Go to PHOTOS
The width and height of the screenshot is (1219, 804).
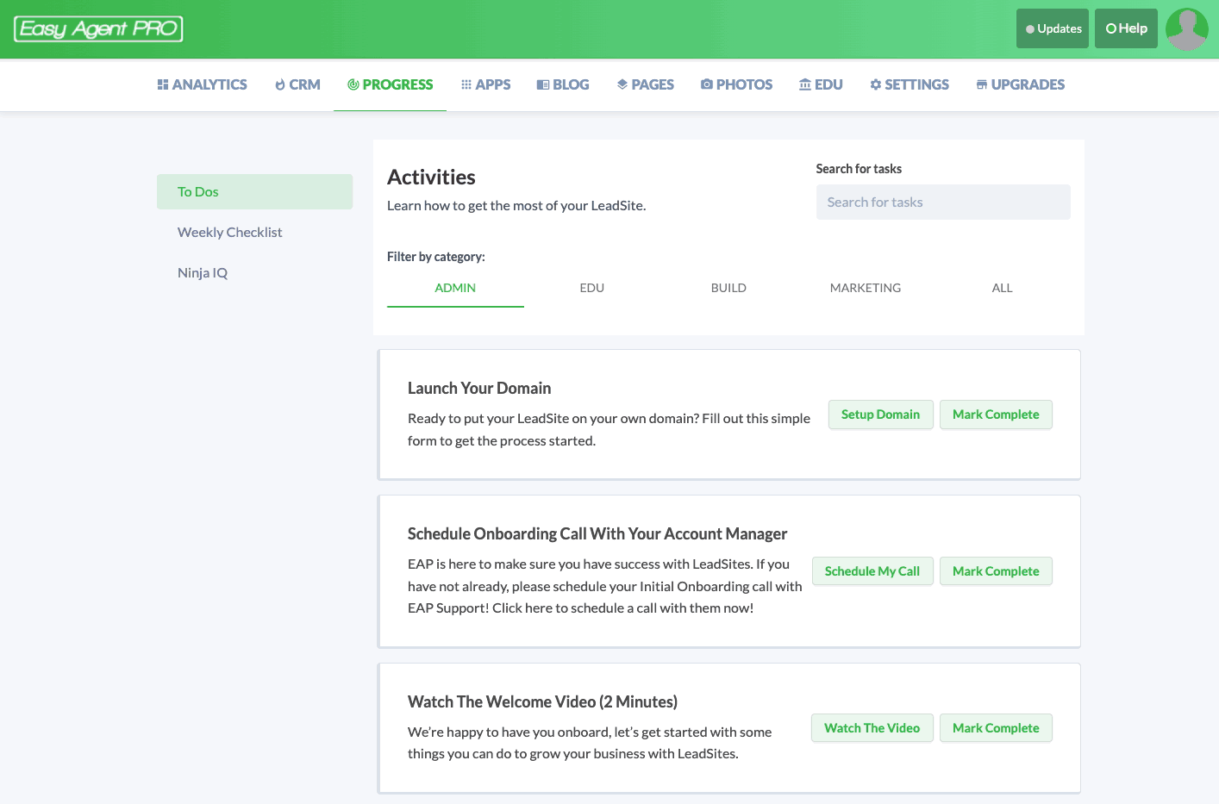click(737, 84)
